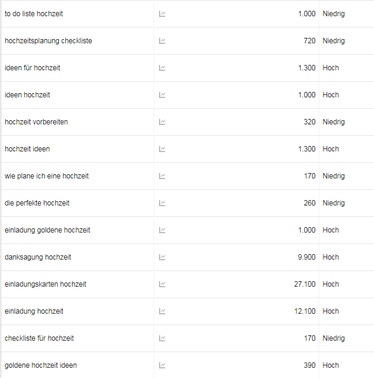Click chart icon beside ideen hochzeit
The height and width of the screenshot is (378, 374).
tap(162, 95)
